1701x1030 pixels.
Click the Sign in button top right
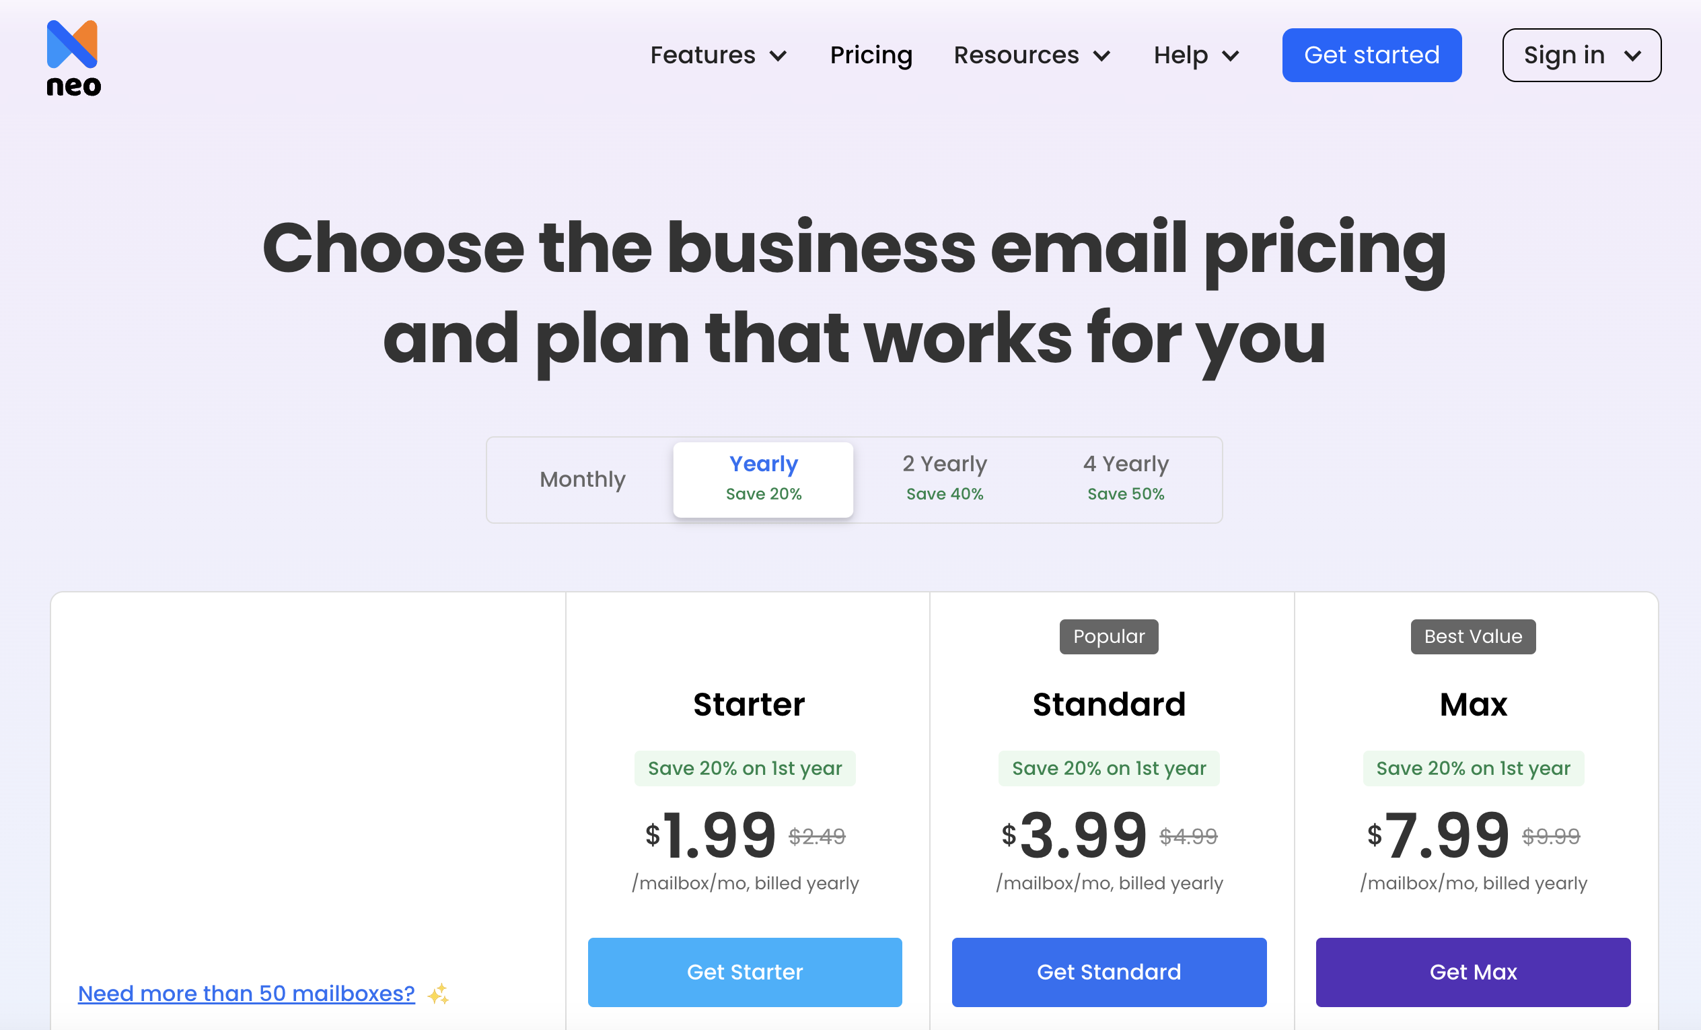1579,55
